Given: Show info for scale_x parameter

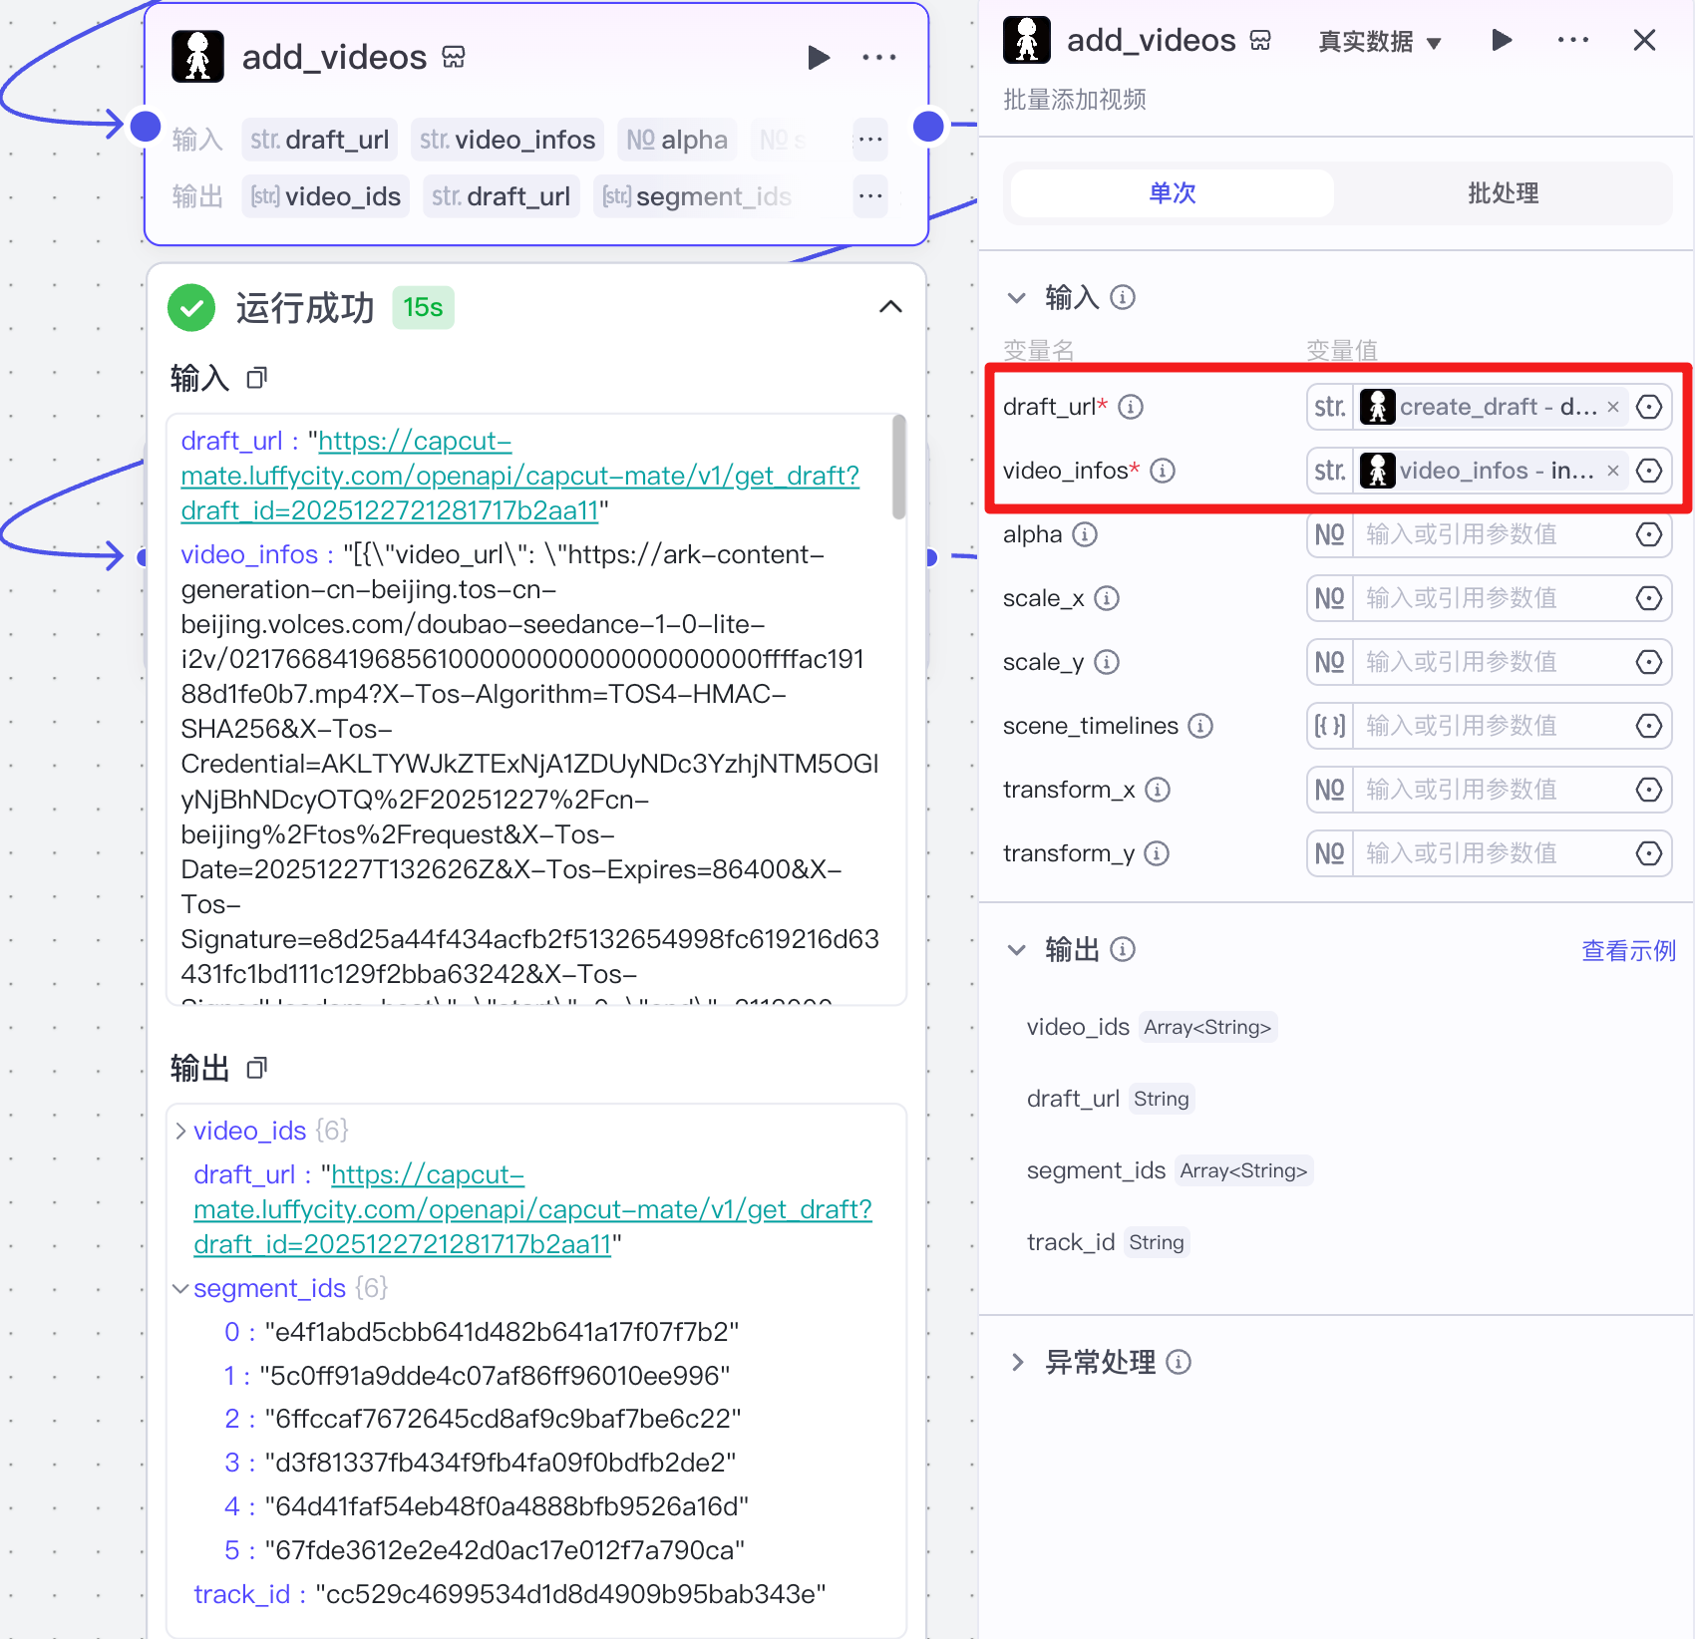Looking at the screenshot, I should [x=1107, y=598].
